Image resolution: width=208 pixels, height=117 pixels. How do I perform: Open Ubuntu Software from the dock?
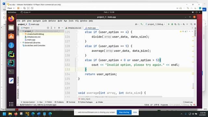click(11, 36)
